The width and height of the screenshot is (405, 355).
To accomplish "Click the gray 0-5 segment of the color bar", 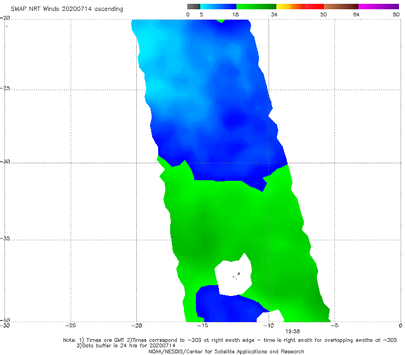I will click(194, 7).
